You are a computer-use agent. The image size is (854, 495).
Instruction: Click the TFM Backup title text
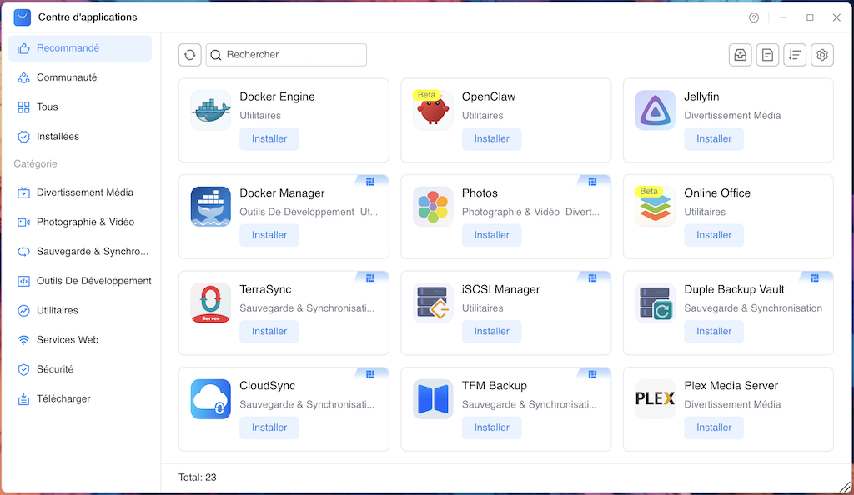point(495,386)
